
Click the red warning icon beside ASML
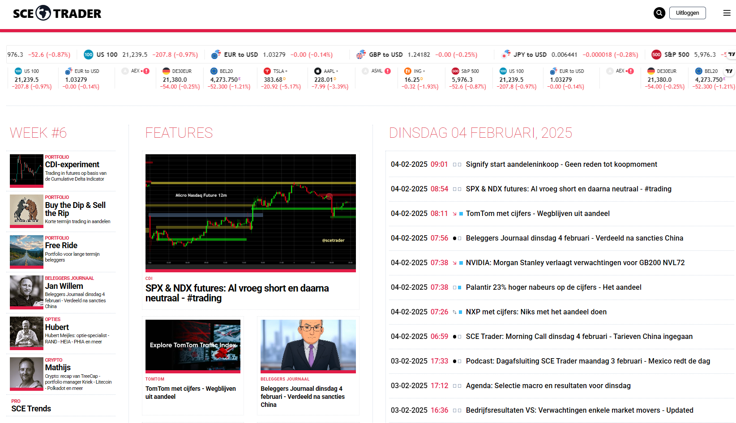[x=388, y=71]
